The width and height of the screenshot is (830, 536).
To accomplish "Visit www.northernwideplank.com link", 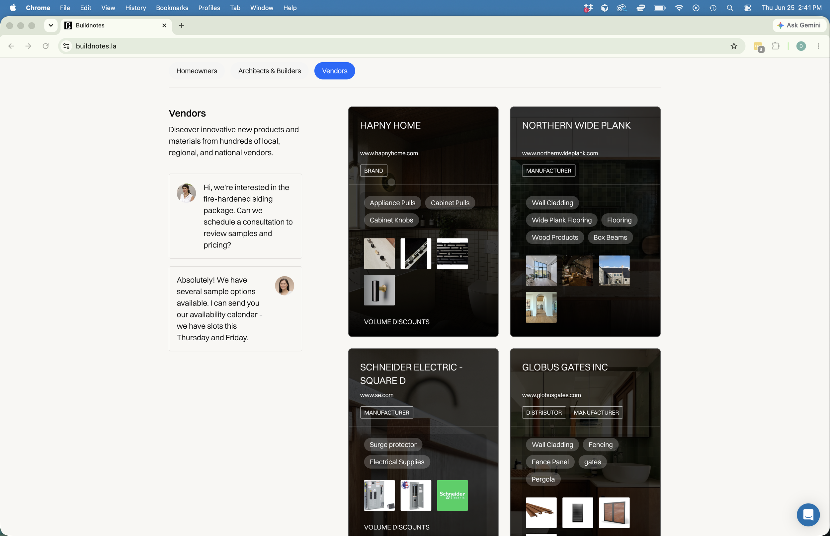I will [x=560, y=153].
